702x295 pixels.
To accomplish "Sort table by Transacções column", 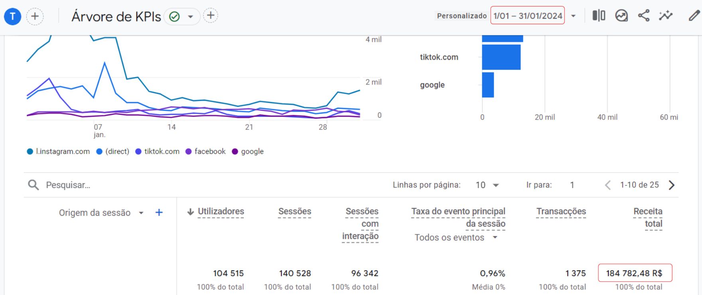I will [561, 211].
